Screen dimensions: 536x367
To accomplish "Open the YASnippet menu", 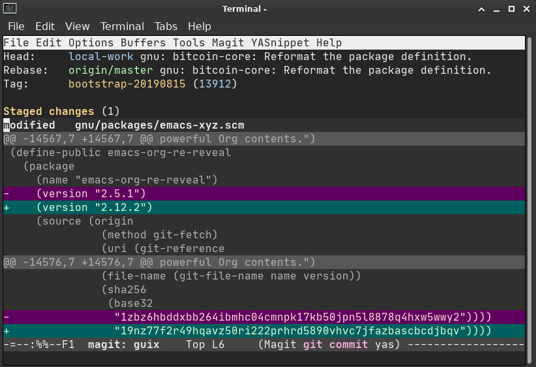I will coord(280,43).
